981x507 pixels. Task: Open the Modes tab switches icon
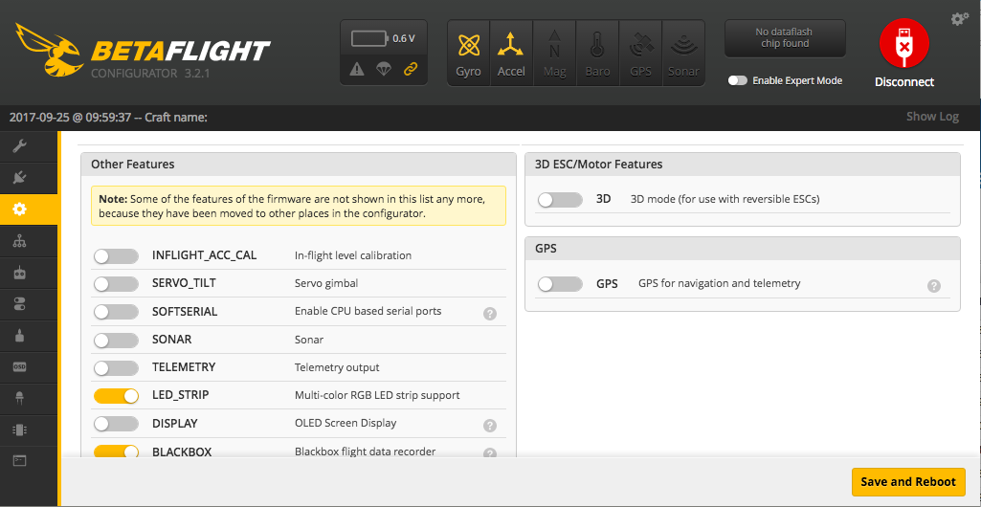tap(19, 304)
